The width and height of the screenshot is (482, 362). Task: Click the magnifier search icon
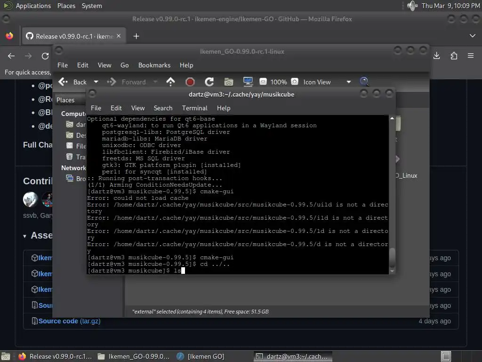pyautogui.click(x=364, y=82)
